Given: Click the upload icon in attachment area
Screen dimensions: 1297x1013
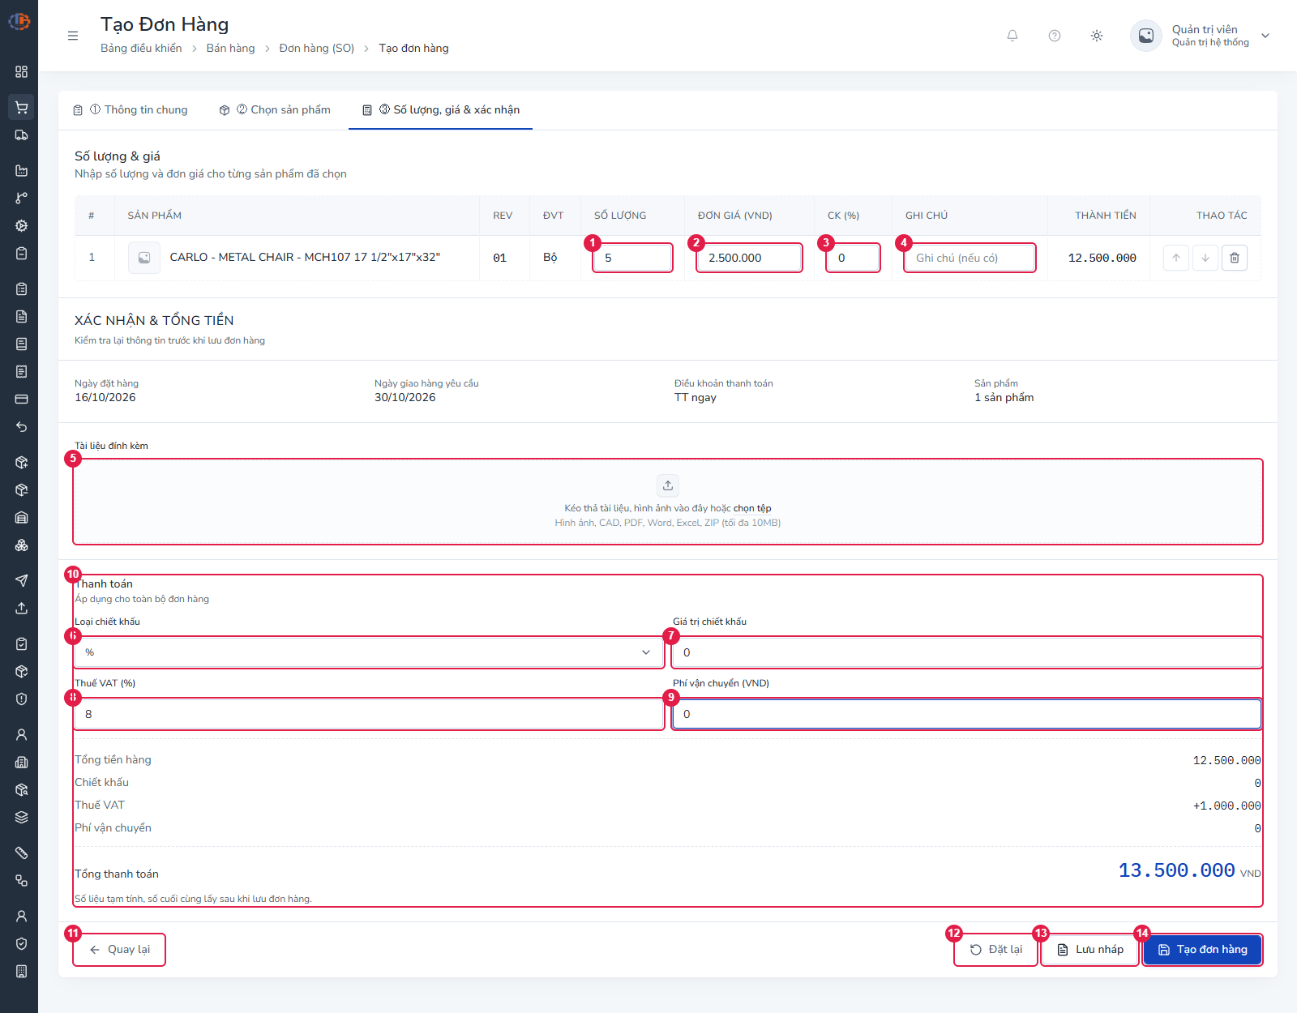Looking at the screenshot, I should (668, 485).
